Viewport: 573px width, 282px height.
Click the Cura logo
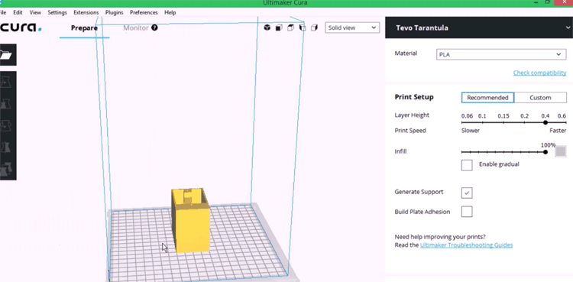coord(21,28)
